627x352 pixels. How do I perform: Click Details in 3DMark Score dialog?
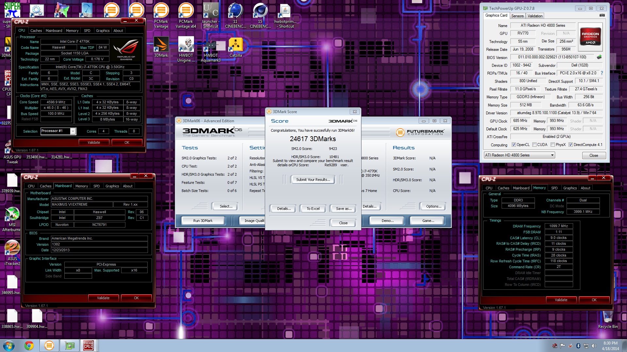pyautogui.click(x=284, y=209)
